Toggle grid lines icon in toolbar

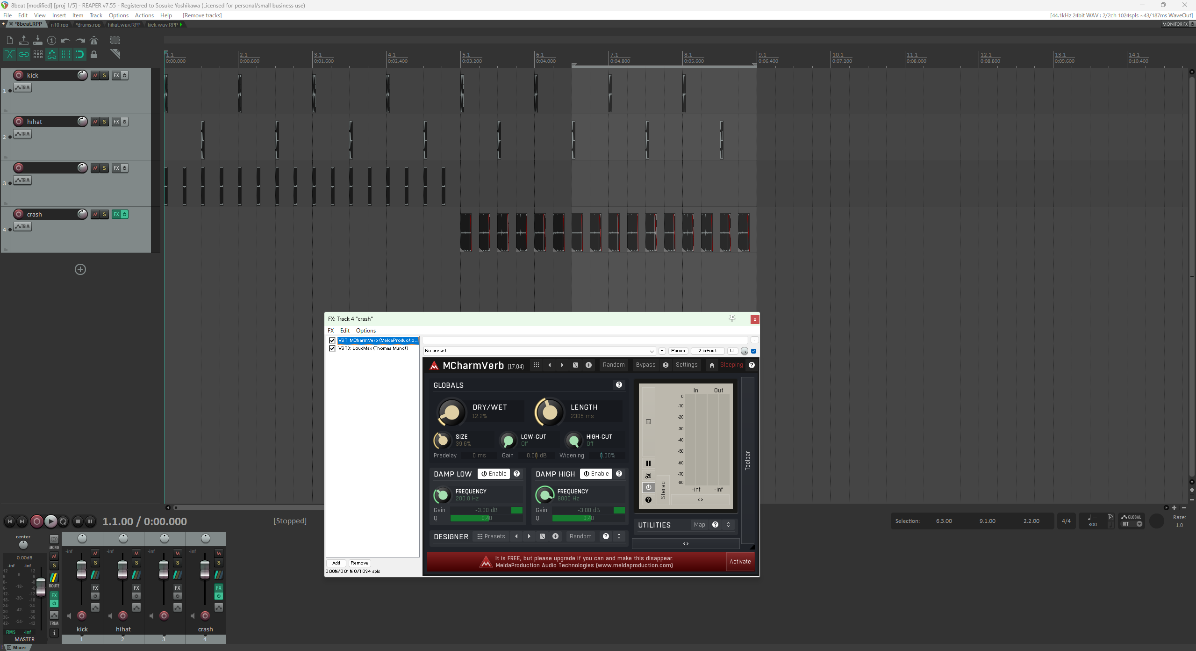click(66, 54)
